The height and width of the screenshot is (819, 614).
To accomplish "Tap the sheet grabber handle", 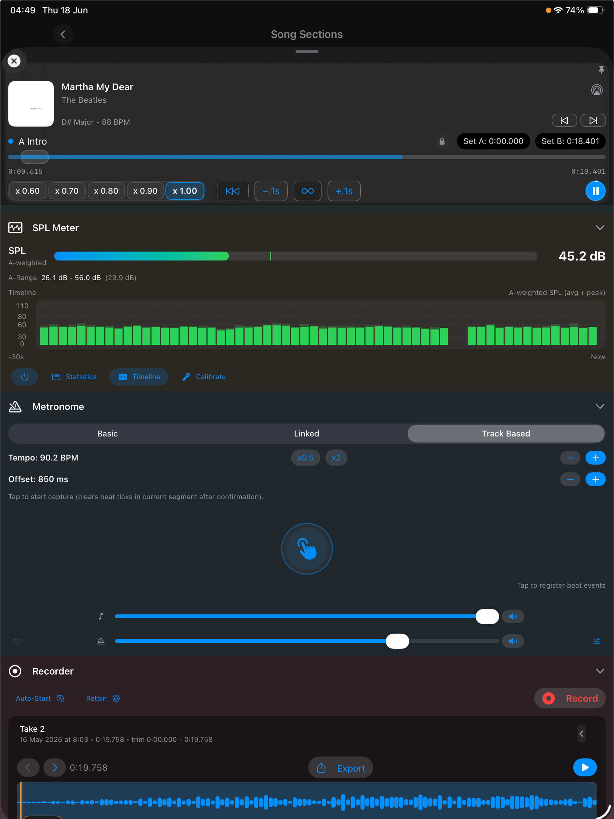I will click(307, 52).
